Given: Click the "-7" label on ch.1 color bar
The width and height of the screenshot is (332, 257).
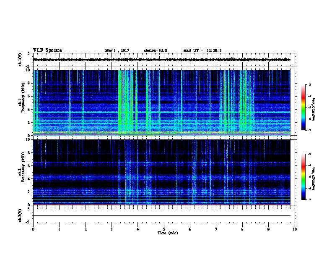Looking at the screenshot, I should tap(309, 130).
